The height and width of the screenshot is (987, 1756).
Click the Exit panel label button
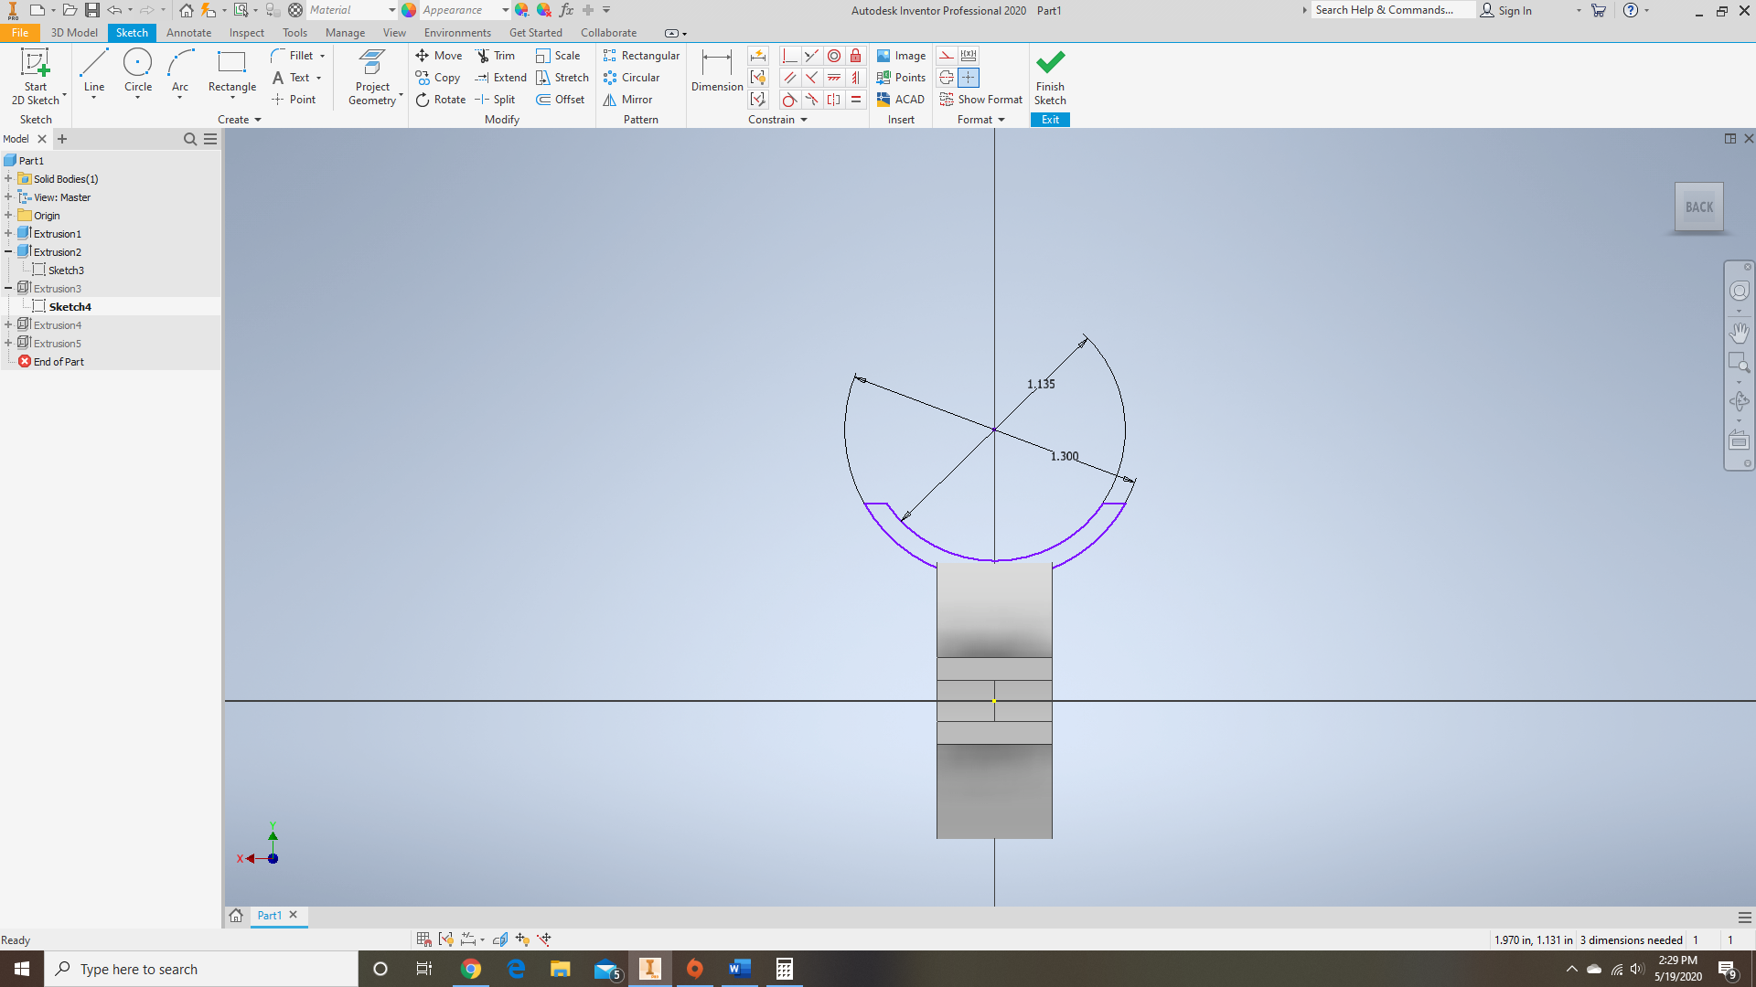point(1050,120)
